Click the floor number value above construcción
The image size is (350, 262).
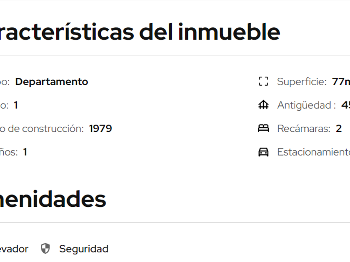(16, 105)
